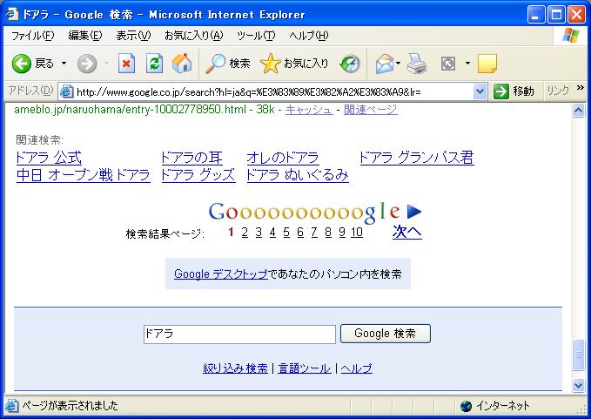This screenshot has width=591, height=419.
Task: Click the status bar page icon
Action: 11,405
